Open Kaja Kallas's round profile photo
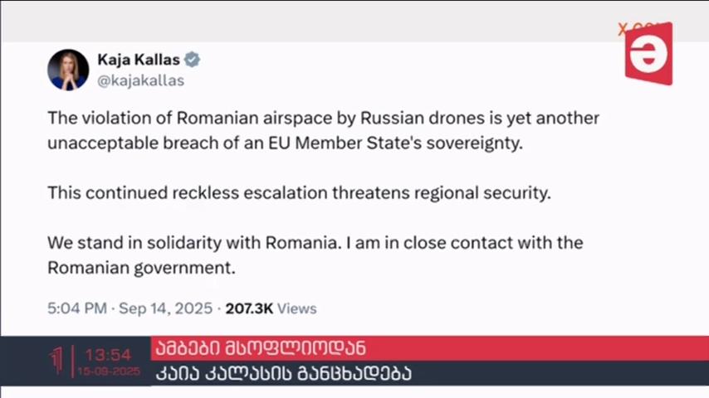 click(x=68, y=70)
